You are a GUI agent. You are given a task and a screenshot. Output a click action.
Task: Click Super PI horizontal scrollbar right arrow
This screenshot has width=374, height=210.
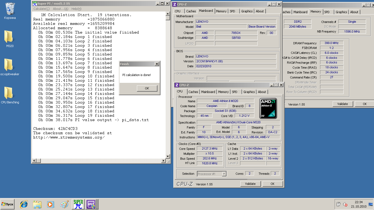pos(163,161)
